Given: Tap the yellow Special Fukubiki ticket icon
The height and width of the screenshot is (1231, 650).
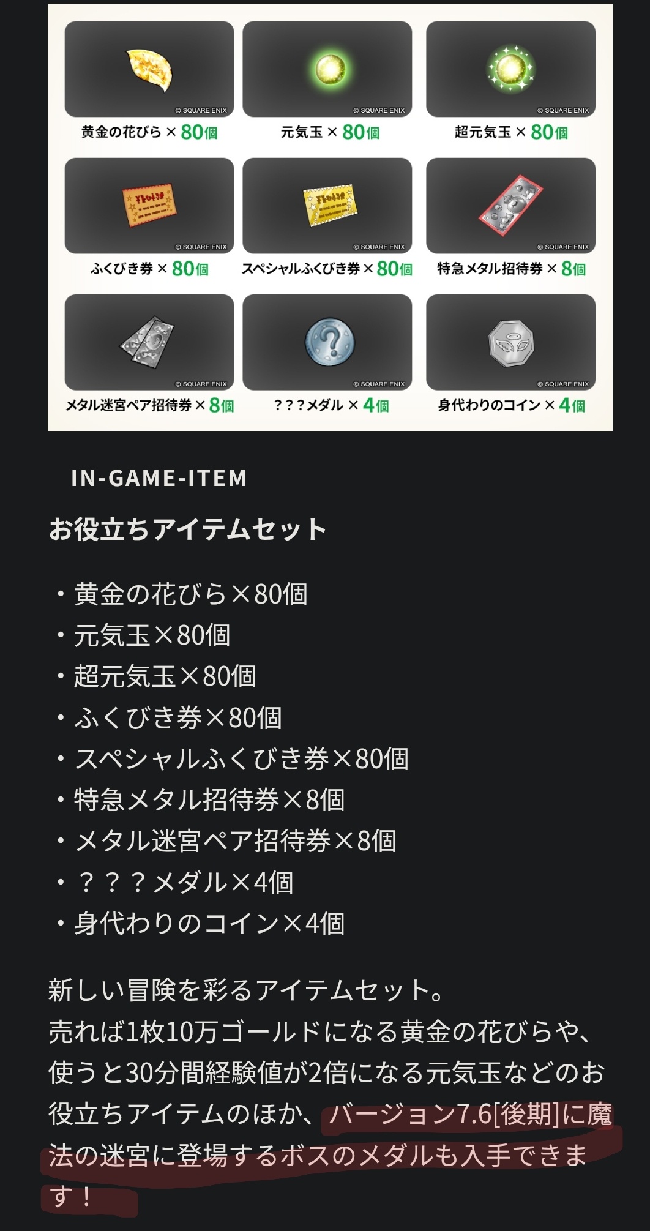Looking at the screenshot, I should pyautogui.click(x=330, y=206).
